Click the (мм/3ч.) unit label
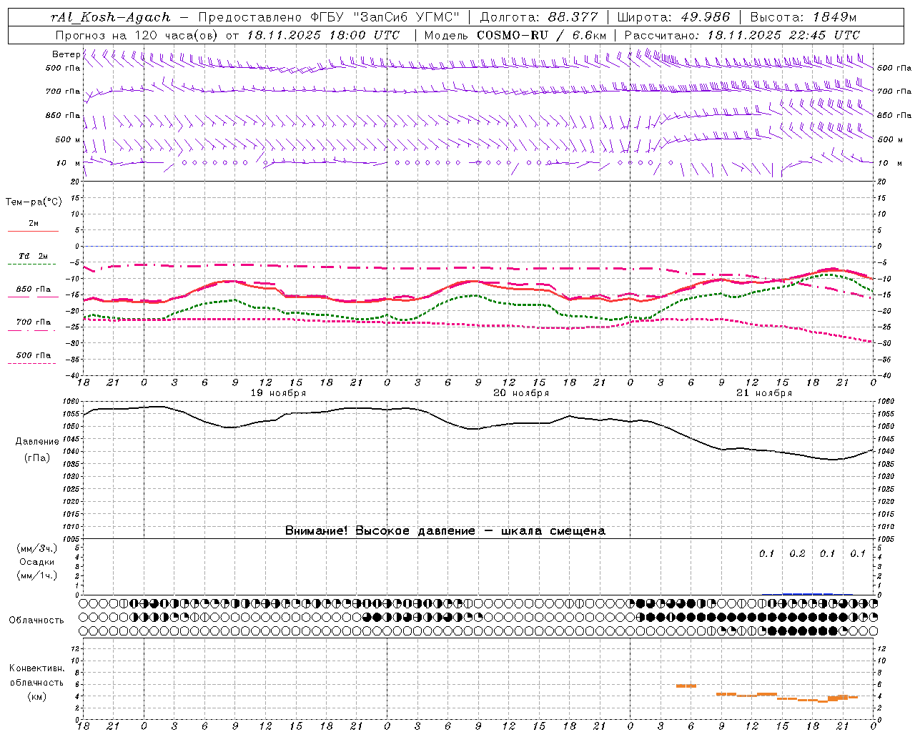The height and width of the screenshot is (732, 915). coord(37,548)
